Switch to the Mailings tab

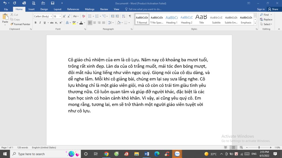click(x=90, y=9)
